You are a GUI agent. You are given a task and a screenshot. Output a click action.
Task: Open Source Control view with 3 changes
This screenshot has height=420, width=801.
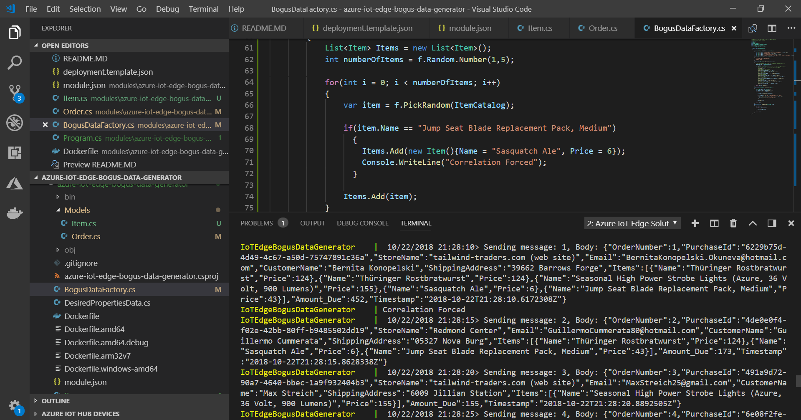point(15,93)
